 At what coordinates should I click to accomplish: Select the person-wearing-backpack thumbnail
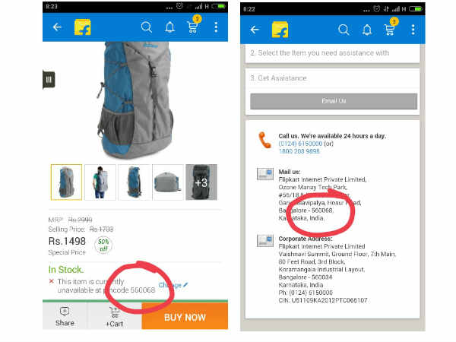point(100,182)
